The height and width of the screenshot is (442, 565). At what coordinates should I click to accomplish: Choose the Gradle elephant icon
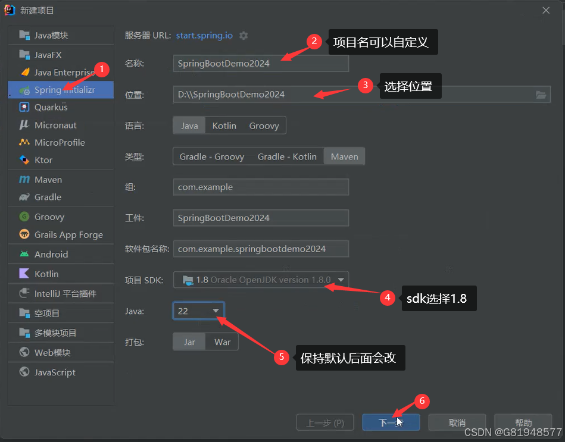pos(24,197)
